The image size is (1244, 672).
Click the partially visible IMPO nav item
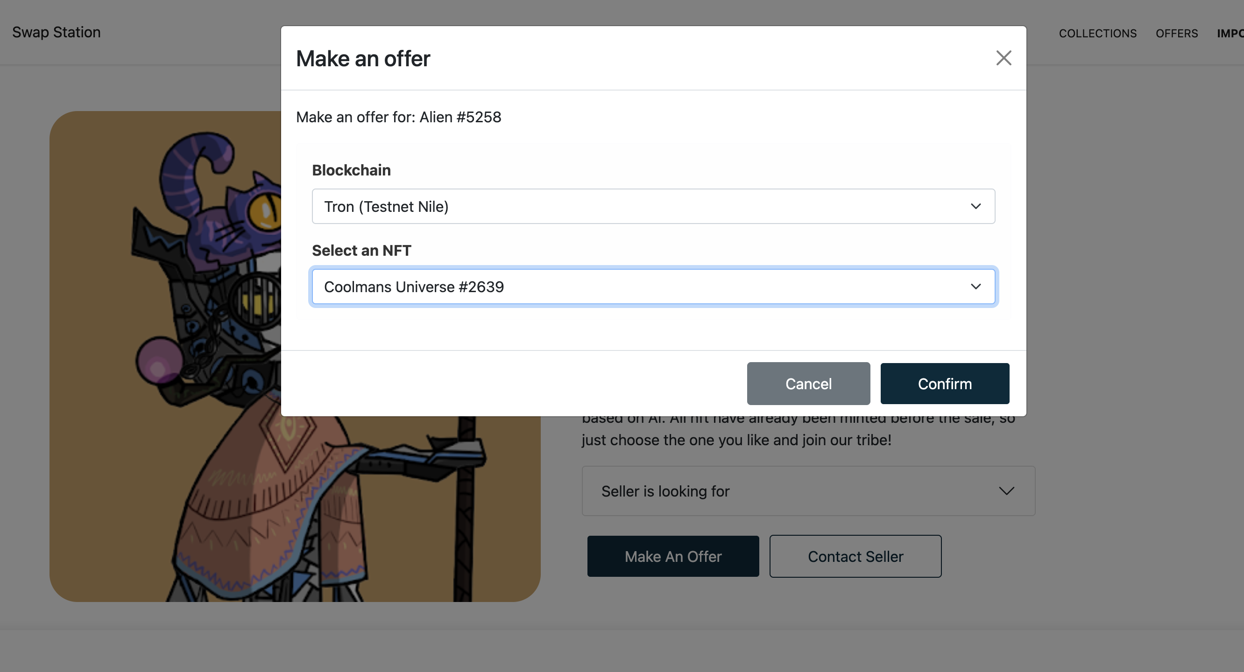[1230, 33]
